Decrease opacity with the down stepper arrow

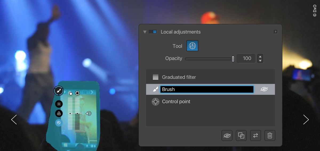click(x=260, y=61)
